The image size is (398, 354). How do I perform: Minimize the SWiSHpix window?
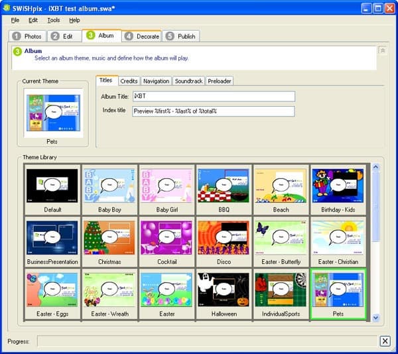tap(365, 9)
